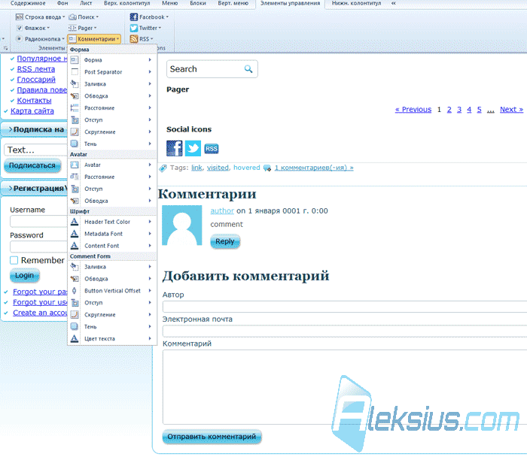Click the magnifier icon in Search box

click(248, 69)
